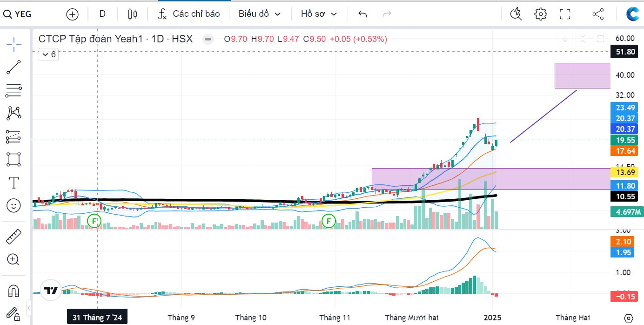Select the crosshair cursor tool

click(13, 45)
